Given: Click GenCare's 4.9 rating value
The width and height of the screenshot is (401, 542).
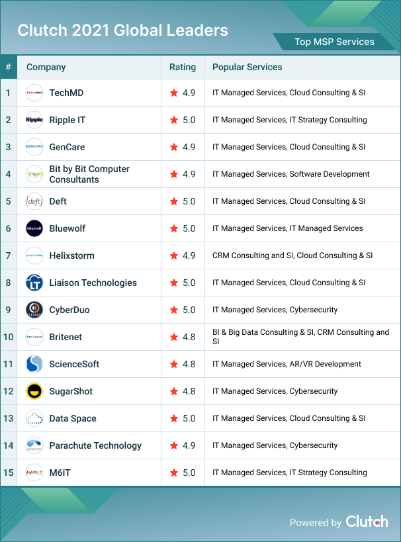Looking at the screenshot, I should pyautogui.click(x=189, y=147).
